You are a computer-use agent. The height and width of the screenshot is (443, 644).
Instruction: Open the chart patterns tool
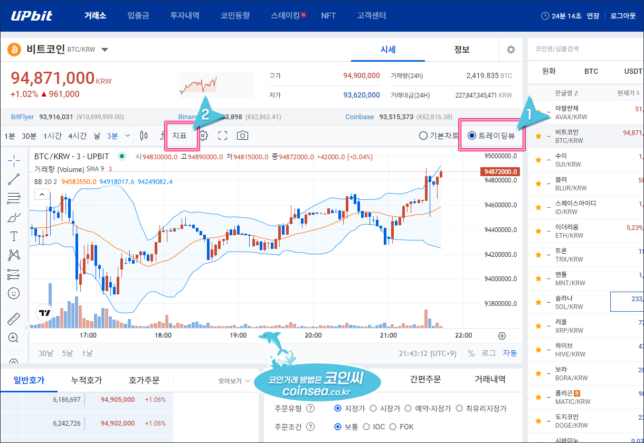(x=14, y=255)
